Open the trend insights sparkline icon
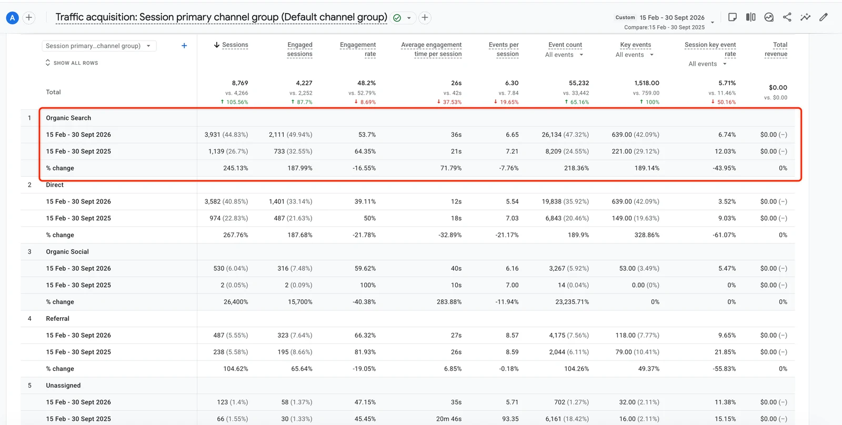 pos(805,17)
